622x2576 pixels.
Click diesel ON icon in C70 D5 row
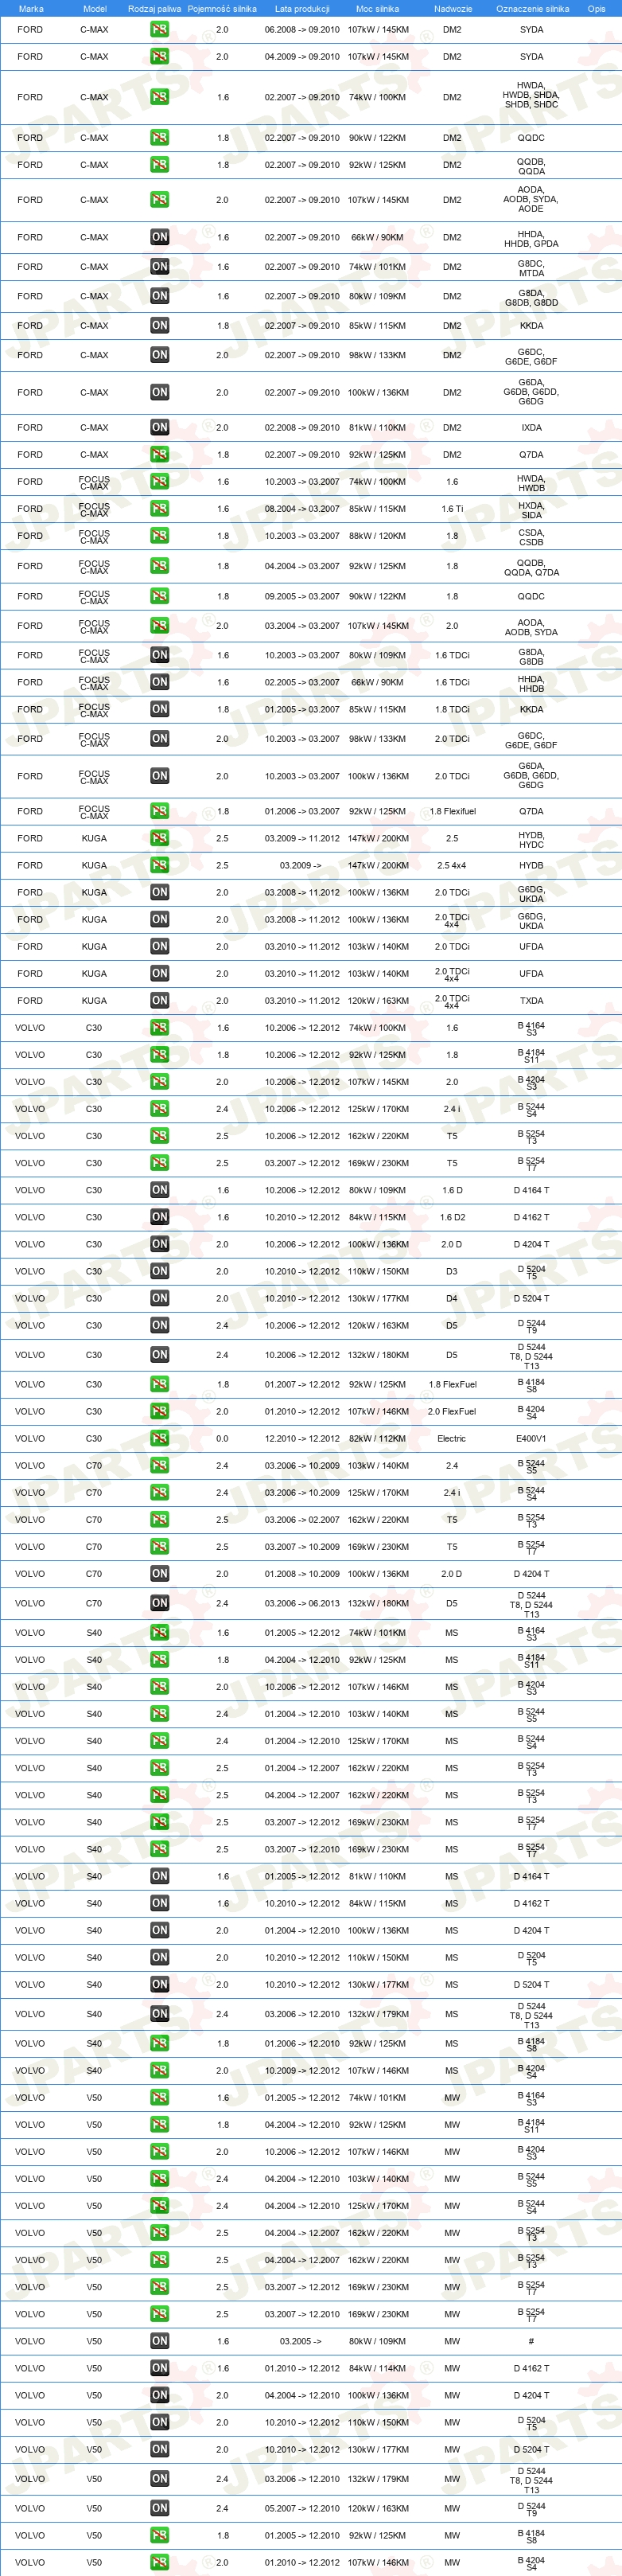(x=160, y=1603)
